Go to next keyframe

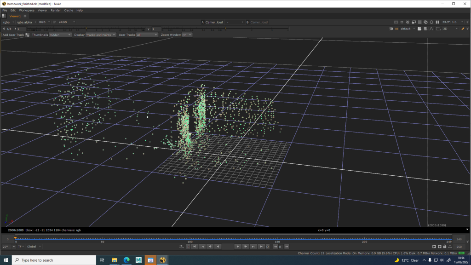point(253,247)
